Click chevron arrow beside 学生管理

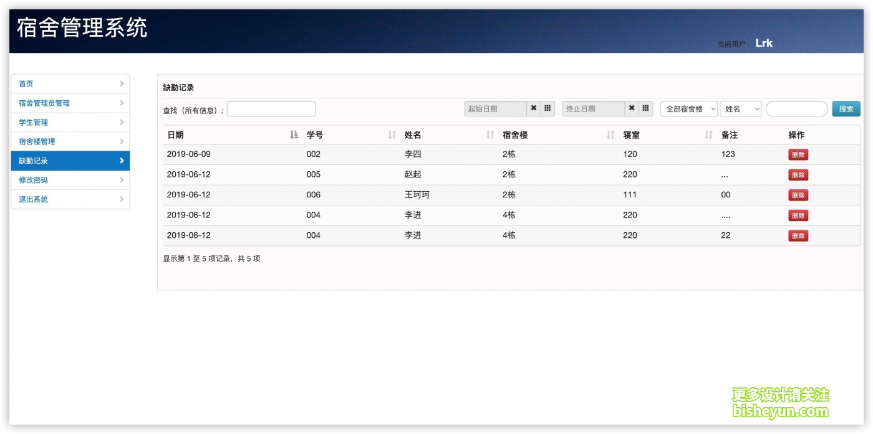[x=122, y=122]
